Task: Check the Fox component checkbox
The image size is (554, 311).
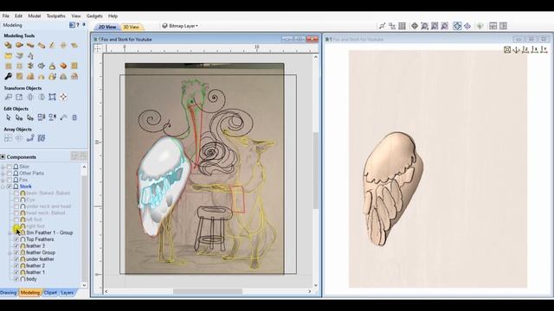Action: (10, 180)
